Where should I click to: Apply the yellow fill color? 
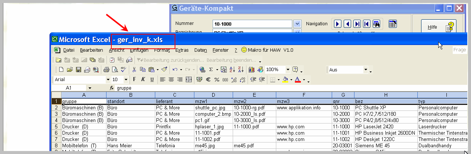point(285,79)
